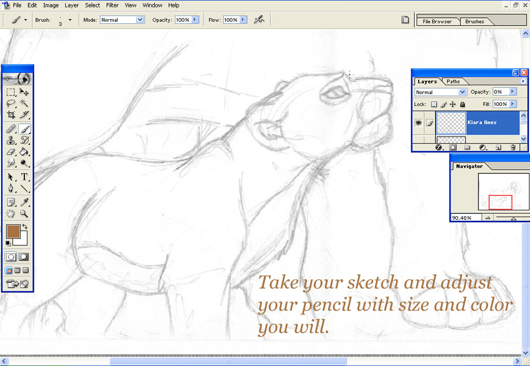The width and height of the screenshot is (530, 366).
Task: Add a layer style in Layers panel
Action: 439,147
